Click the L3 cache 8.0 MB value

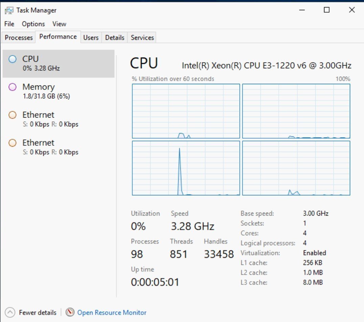click(313, 282)
